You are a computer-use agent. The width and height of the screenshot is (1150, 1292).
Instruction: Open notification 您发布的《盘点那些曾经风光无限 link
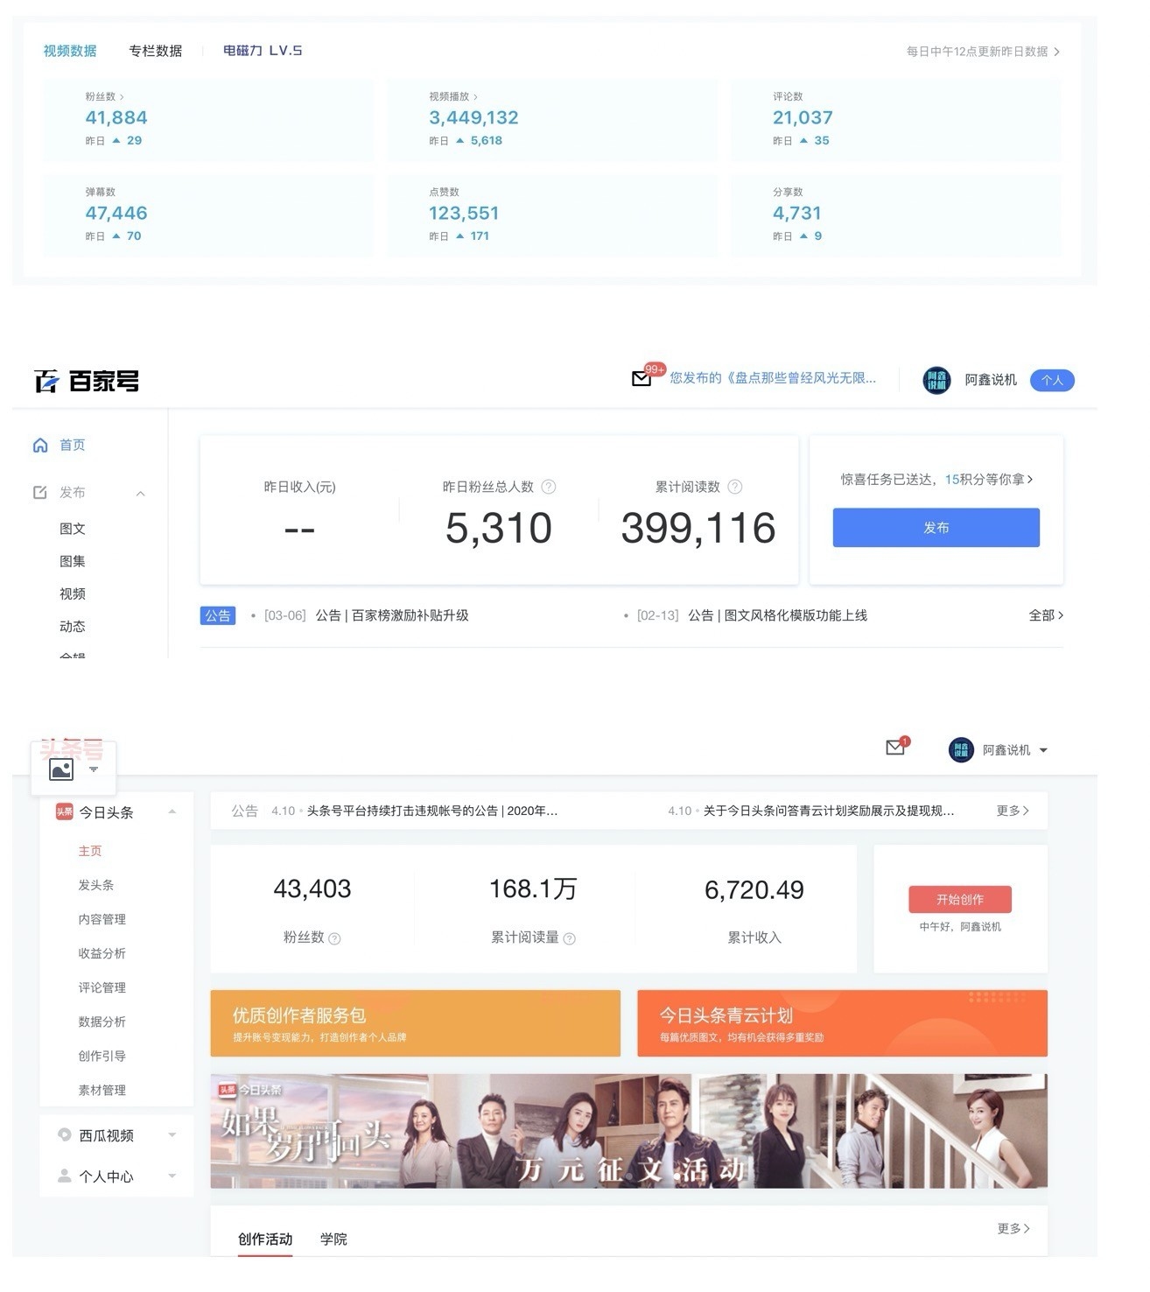pyautogui.click(x=773, y=378)
